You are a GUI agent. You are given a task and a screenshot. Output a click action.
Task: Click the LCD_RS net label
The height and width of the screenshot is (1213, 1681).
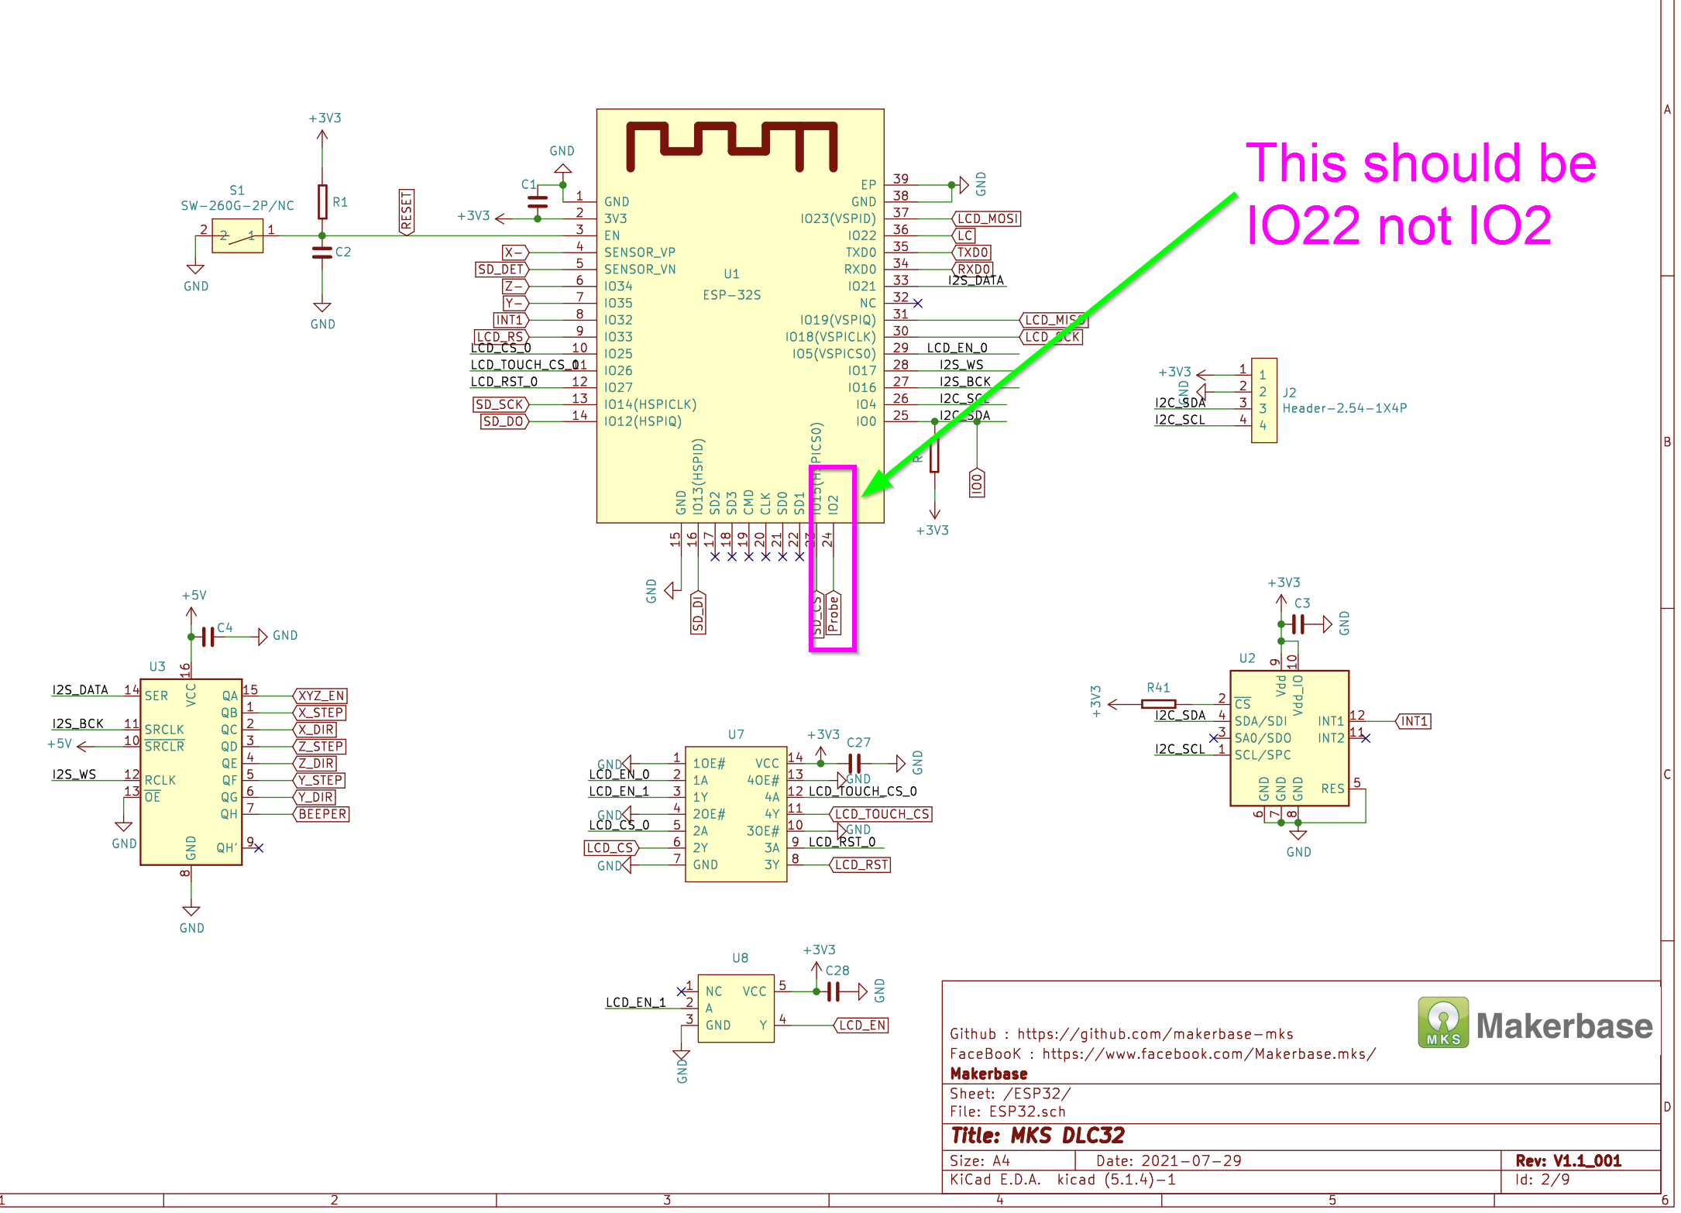501,337
